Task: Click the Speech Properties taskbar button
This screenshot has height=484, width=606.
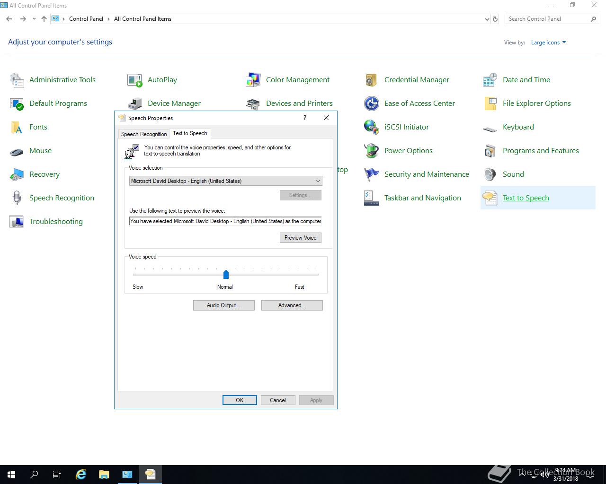Action: click(x=151, y=475)
